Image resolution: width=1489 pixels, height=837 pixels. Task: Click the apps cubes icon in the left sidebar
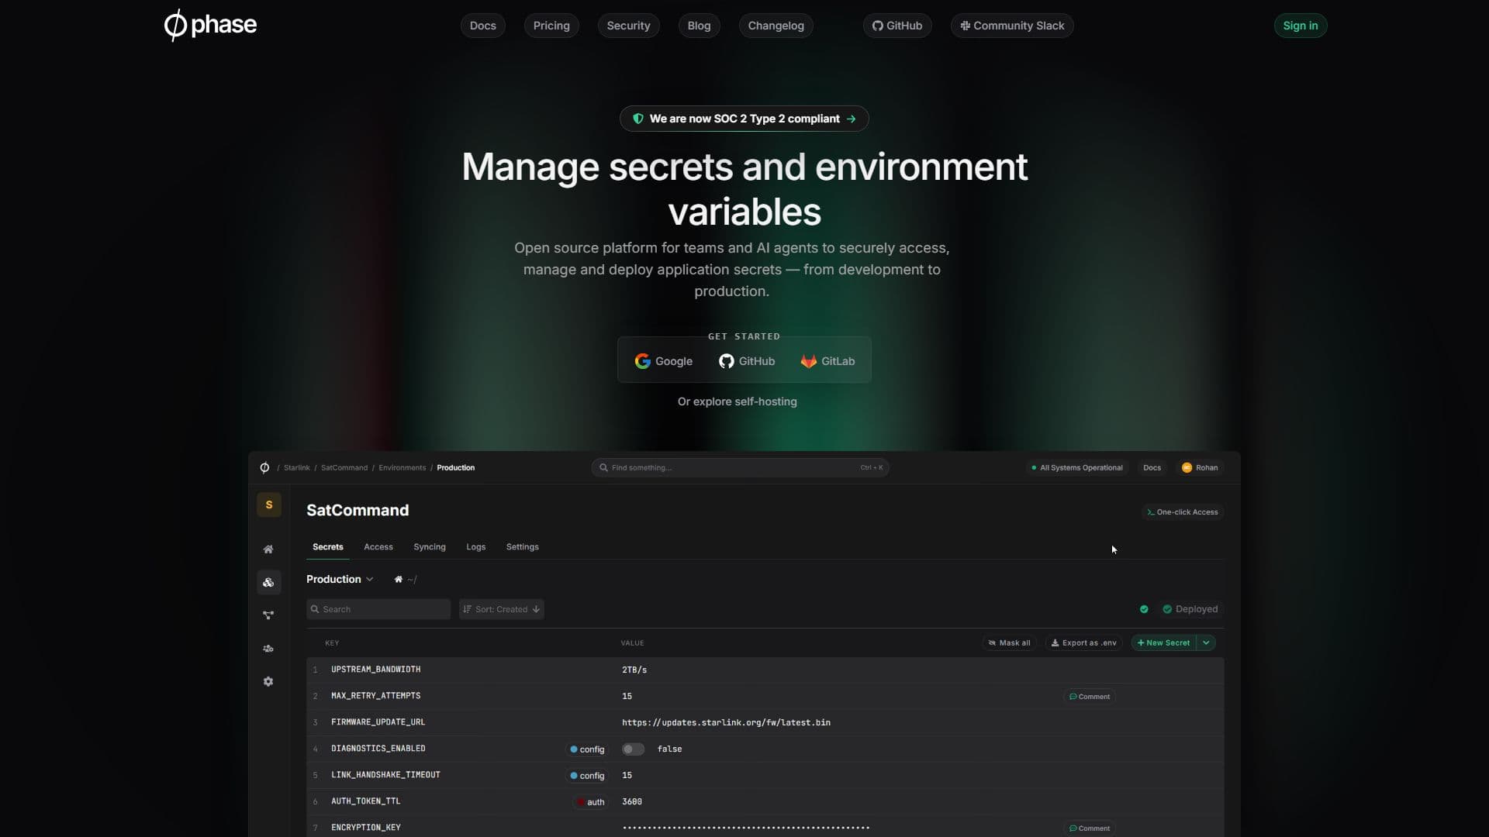pyautogui.click(x=268, y=582)
